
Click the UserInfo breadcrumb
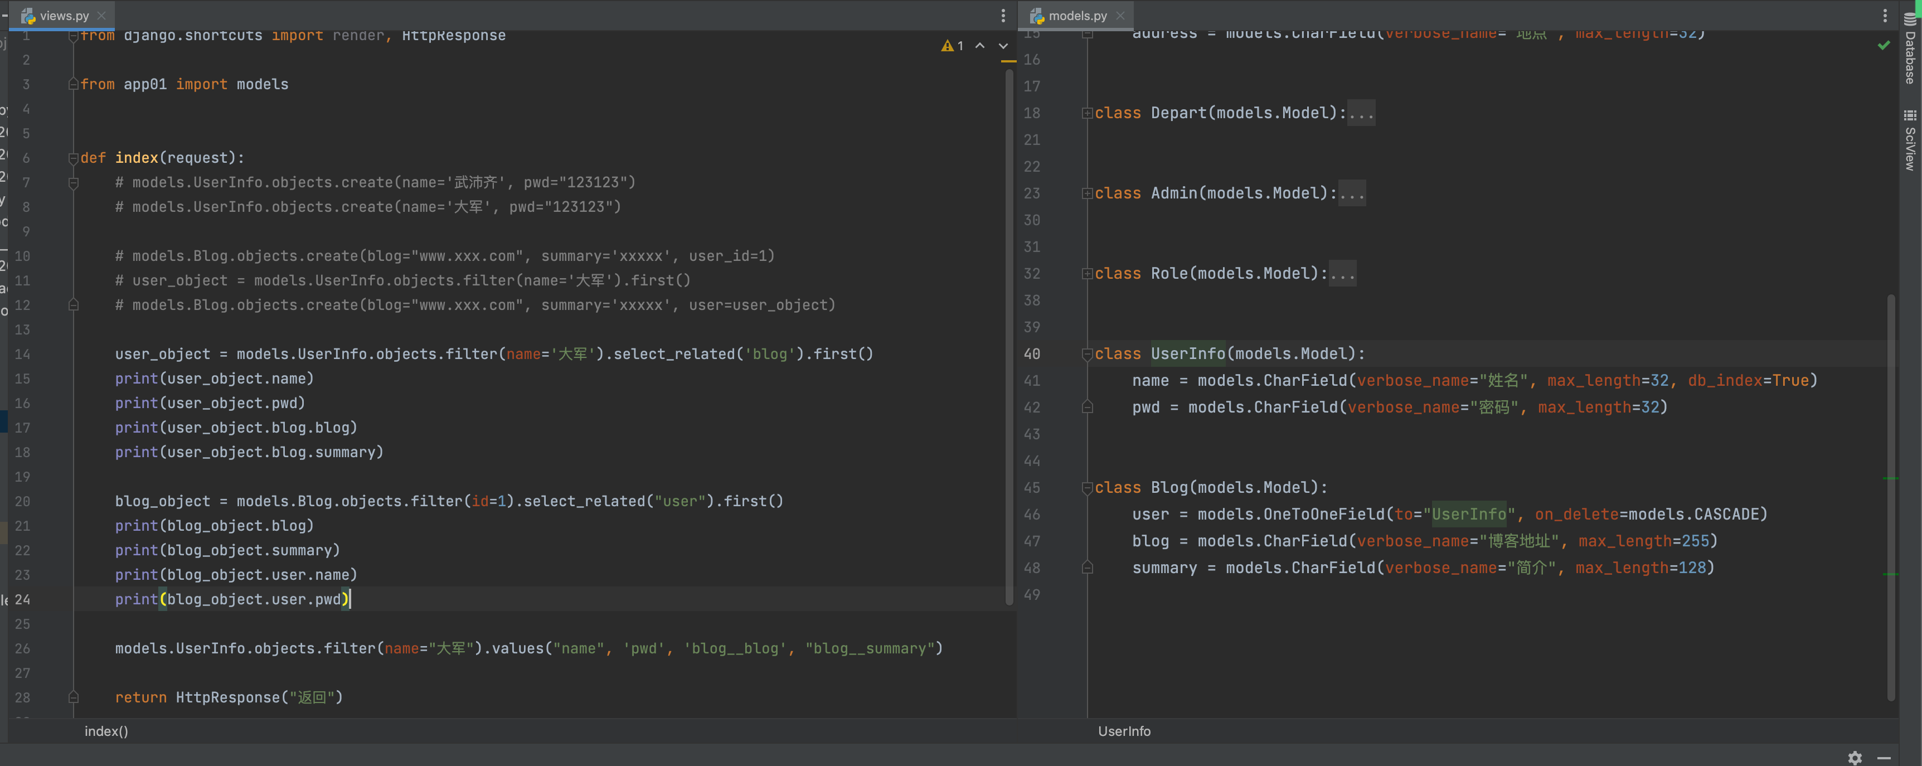[1124, 731]
